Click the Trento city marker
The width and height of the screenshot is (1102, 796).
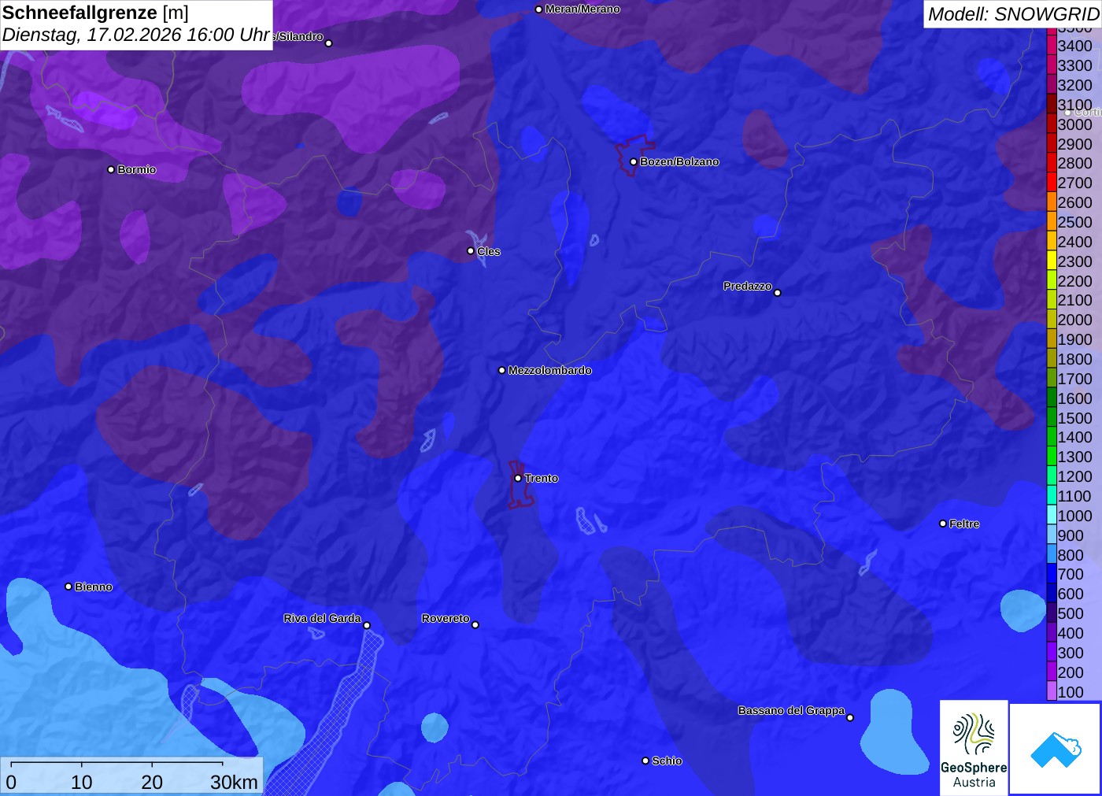tap(518, 478)
